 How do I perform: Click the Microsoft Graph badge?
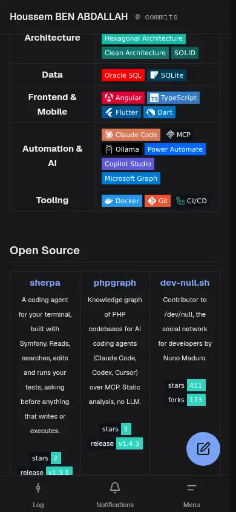pos(131,178)
